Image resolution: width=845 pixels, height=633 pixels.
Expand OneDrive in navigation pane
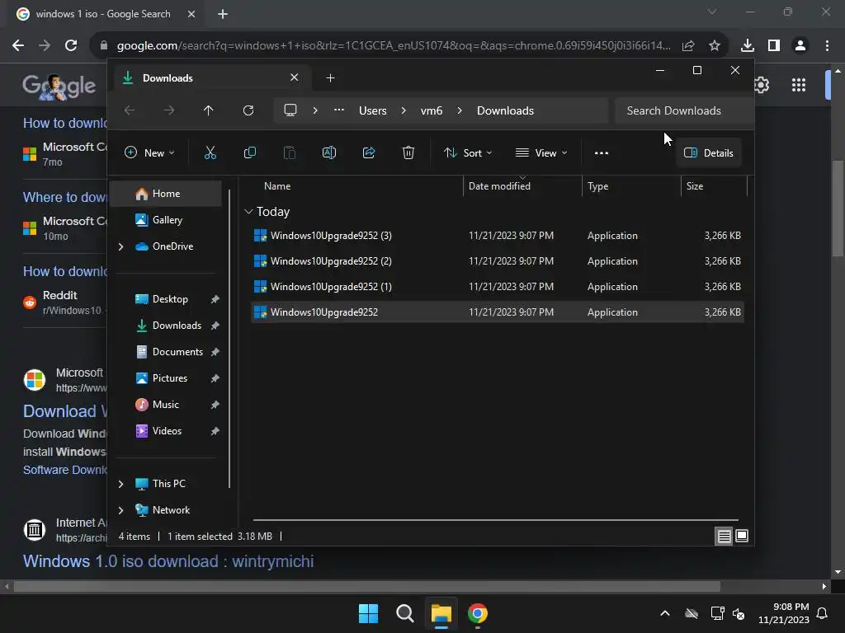[x=120, y=246]
